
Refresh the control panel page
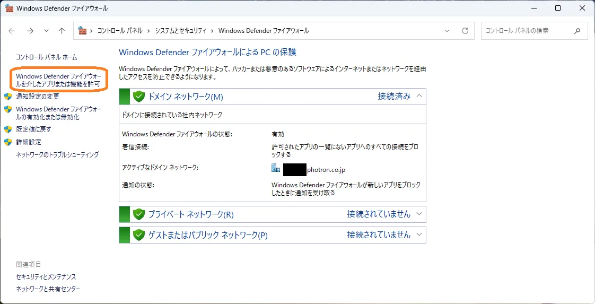[465, 31]
